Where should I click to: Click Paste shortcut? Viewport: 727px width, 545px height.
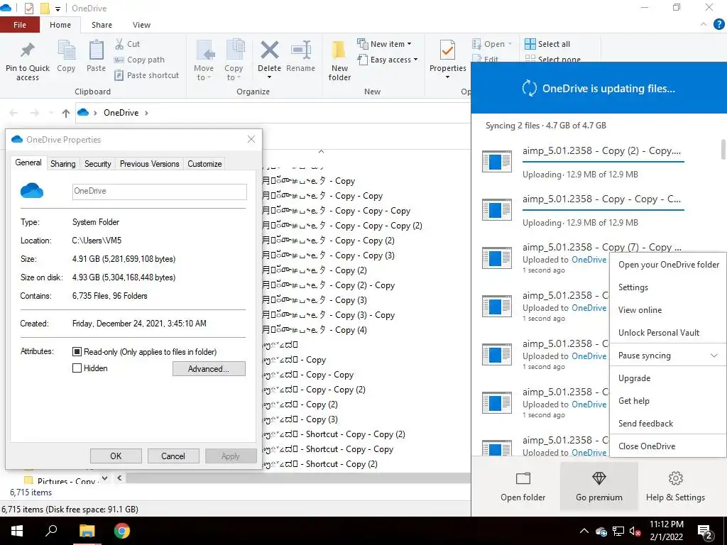click(x=147, y=75)
